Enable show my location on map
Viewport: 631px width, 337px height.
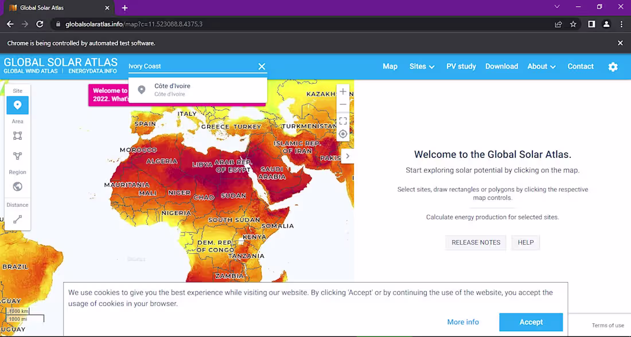tap(342, 134)
